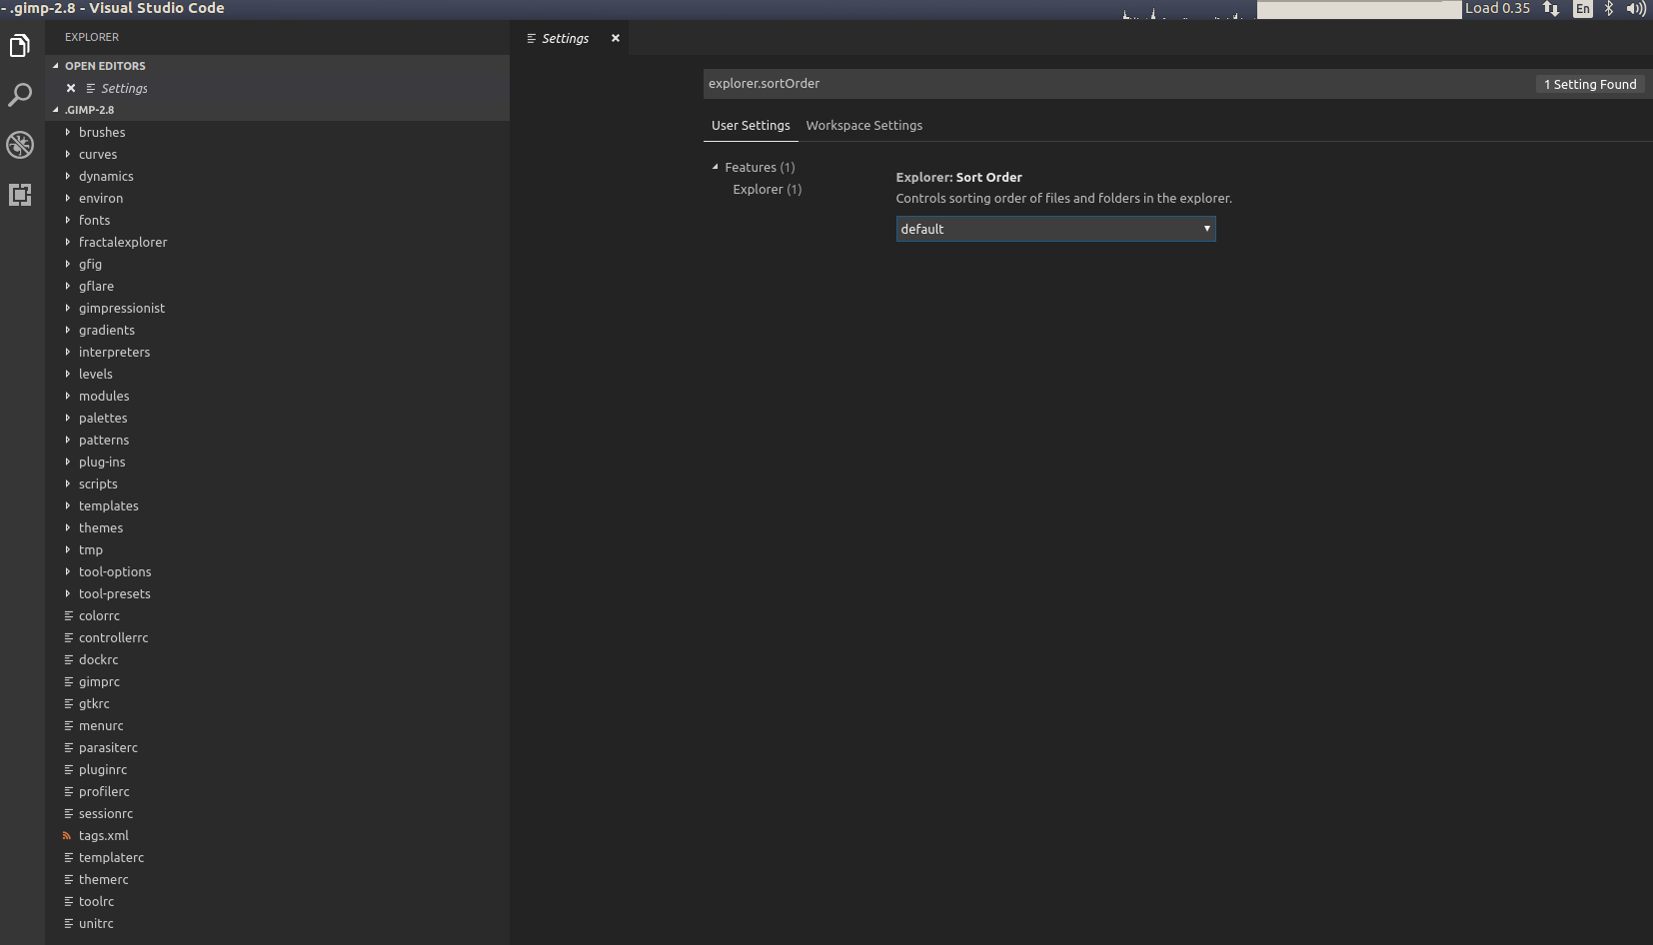Click the Load 0.35 system monitor indicator
1653x945 pixels.
1497,8
